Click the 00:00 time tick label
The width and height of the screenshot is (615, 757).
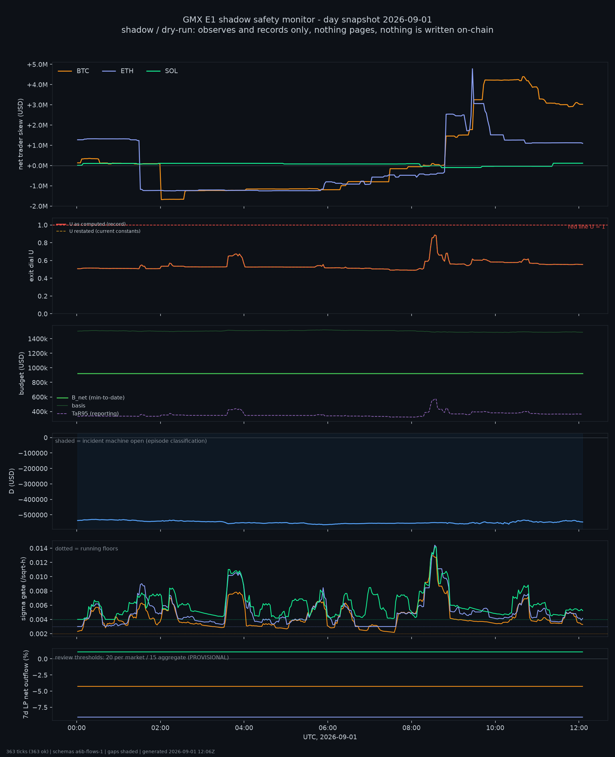pos(76,728)
